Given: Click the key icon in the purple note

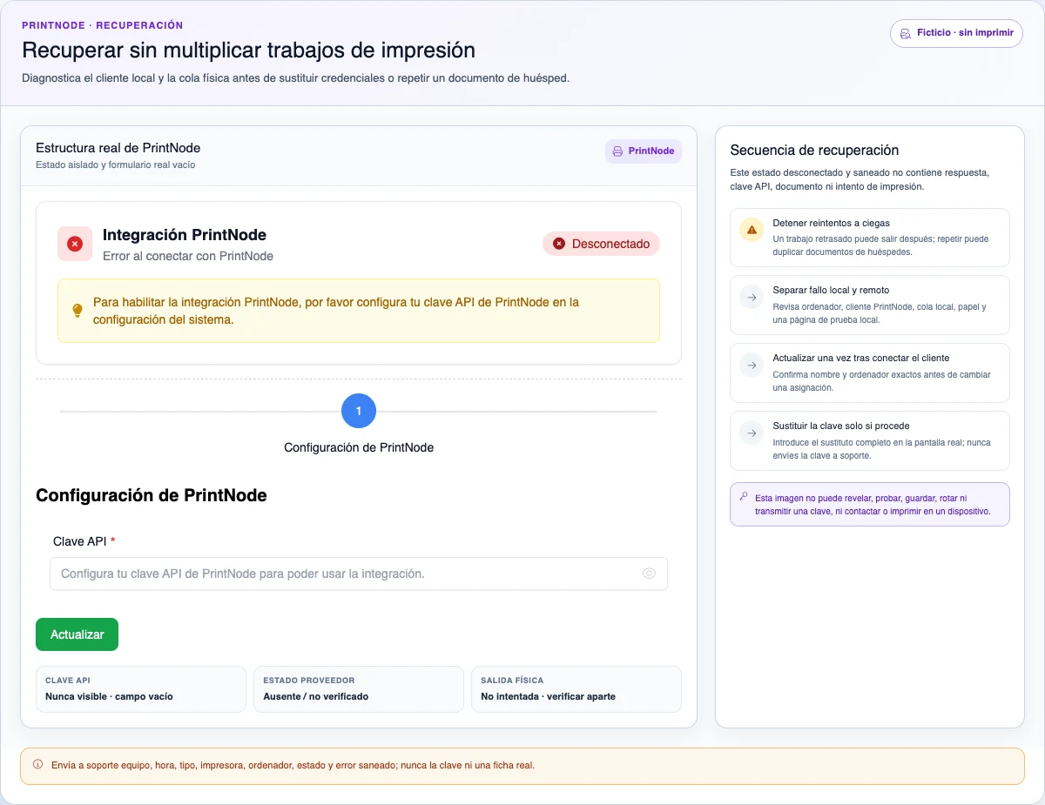Looking at the screenshot, I should (744, 497).
